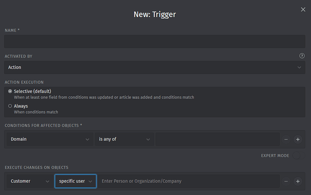The image size is (311, 195).
Task: Toggle the Expert Mode switch
Action: [x=298, y=155]
